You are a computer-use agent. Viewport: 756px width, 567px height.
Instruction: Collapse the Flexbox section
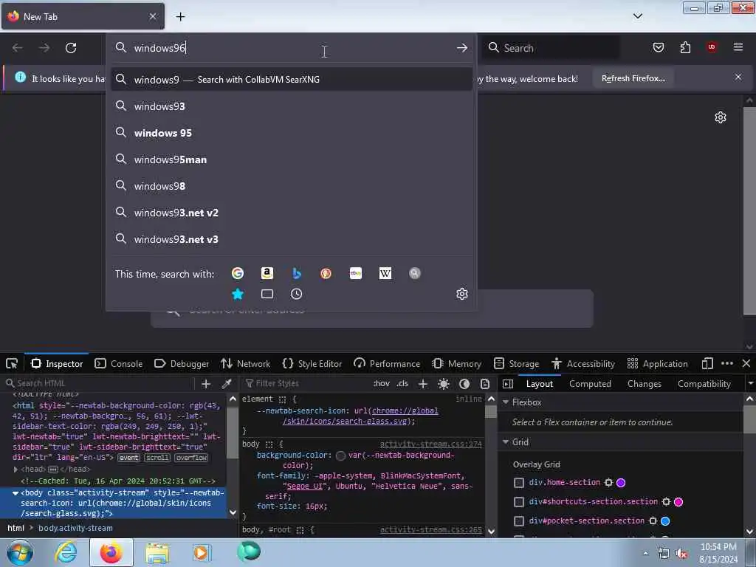tap(506, 402)
